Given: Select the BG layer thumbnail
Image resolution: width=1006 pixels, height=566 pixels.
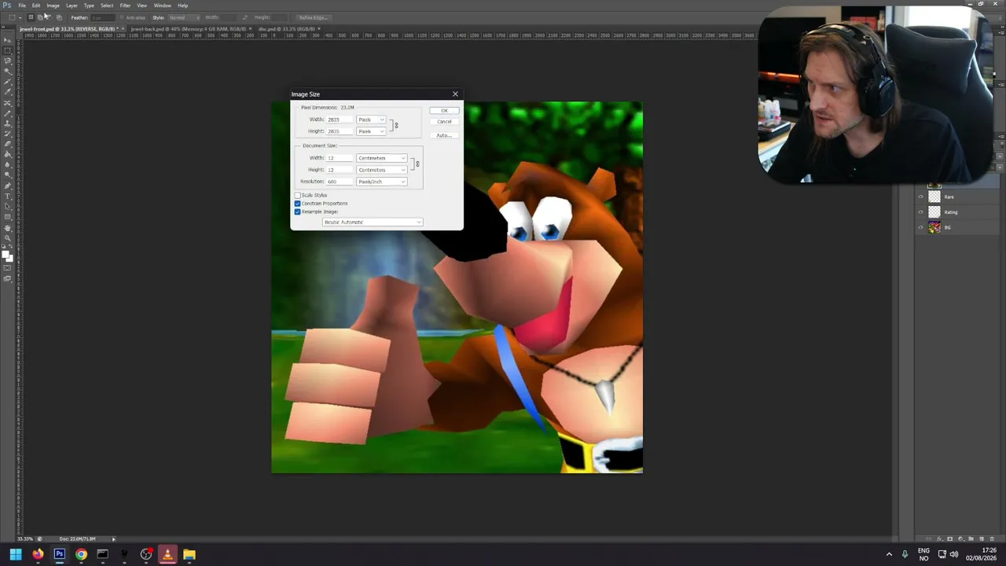Looking at the screenshot, I should tap(934, 228).
